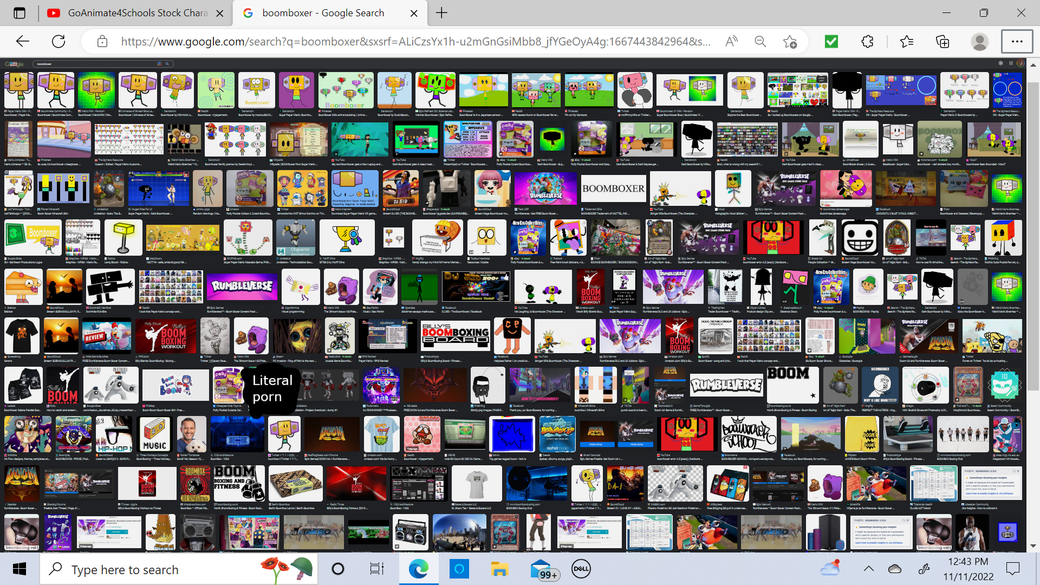
Task: Open the Edge profile avatar
Action: coord(979,42)
